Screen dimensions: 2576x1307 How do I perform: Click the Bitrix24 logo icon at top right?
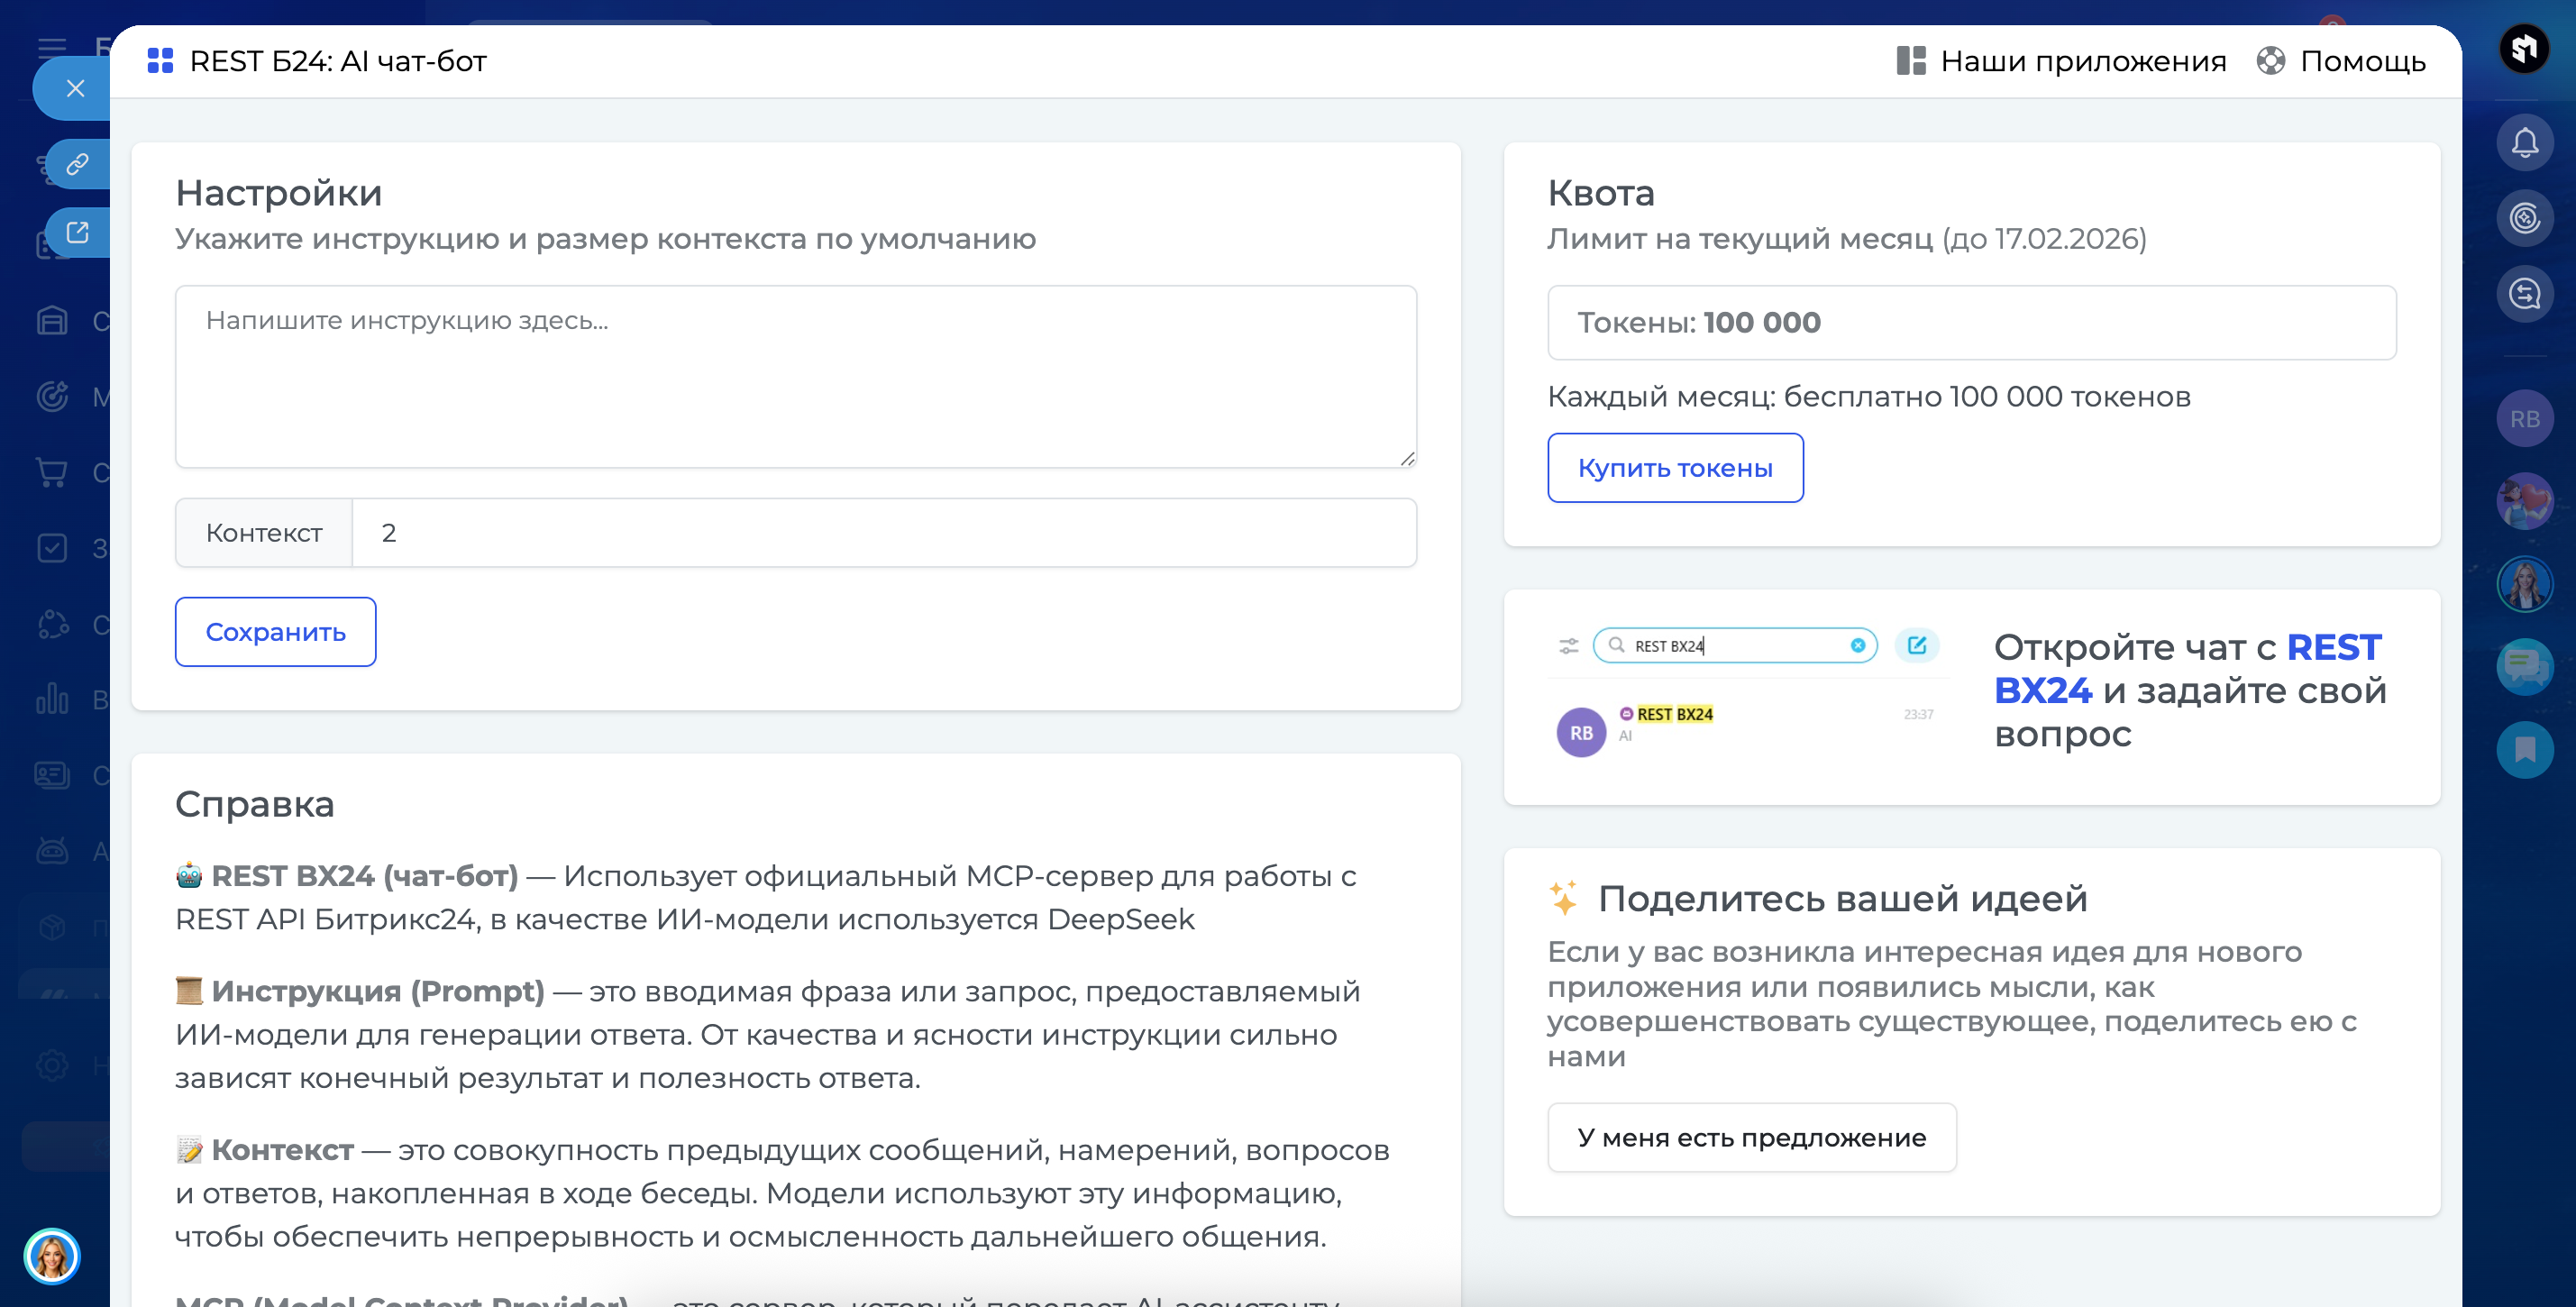pos(2524,48)
